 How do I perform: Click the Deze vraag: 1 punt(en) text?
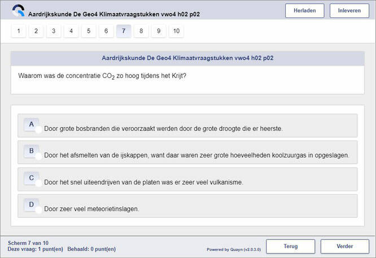(x=35, y=249)
